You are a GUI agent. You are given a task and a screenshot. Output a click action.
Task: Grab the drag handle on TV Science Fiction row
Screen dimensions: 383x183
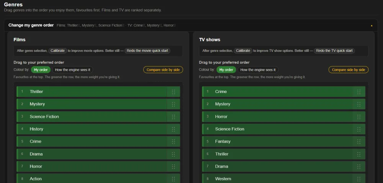click(359, 129)
